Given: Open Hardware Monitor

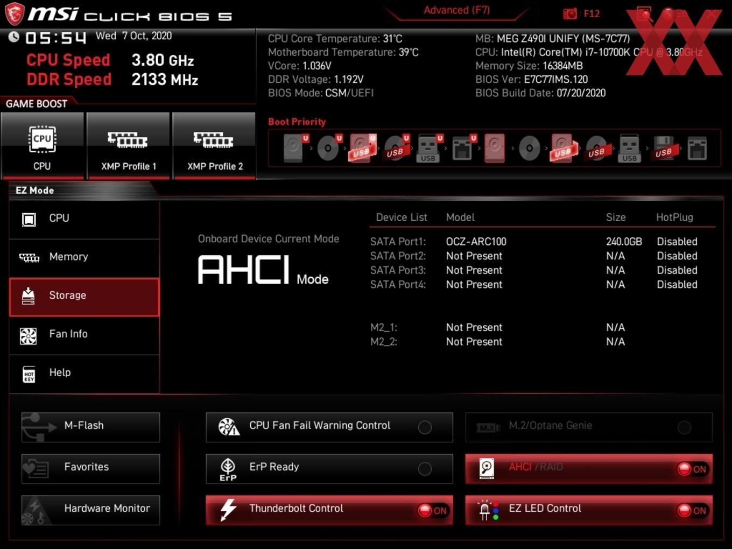Looking at the screenshot, I should click(x=90, y=510).
